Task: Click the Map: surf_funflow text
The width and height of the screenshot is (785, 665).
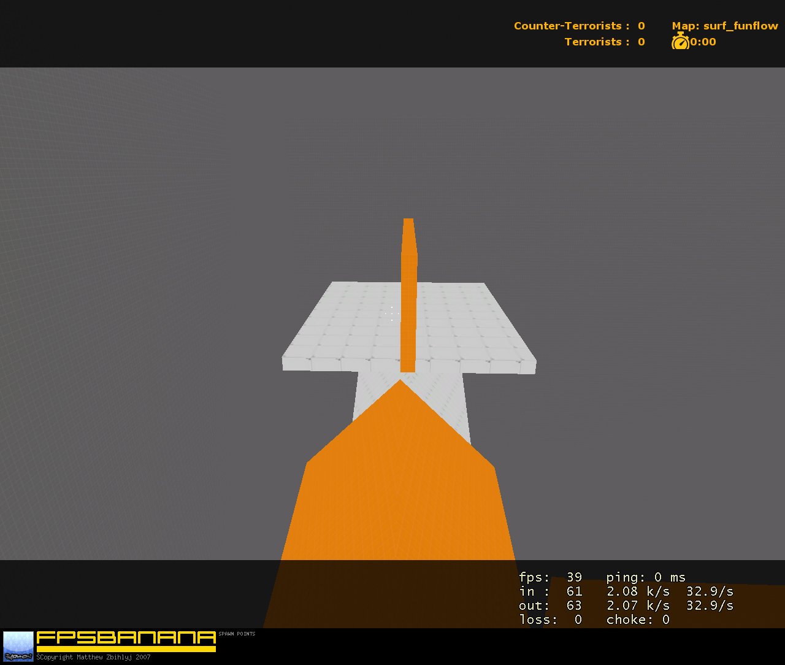Action: pos(724,26)
